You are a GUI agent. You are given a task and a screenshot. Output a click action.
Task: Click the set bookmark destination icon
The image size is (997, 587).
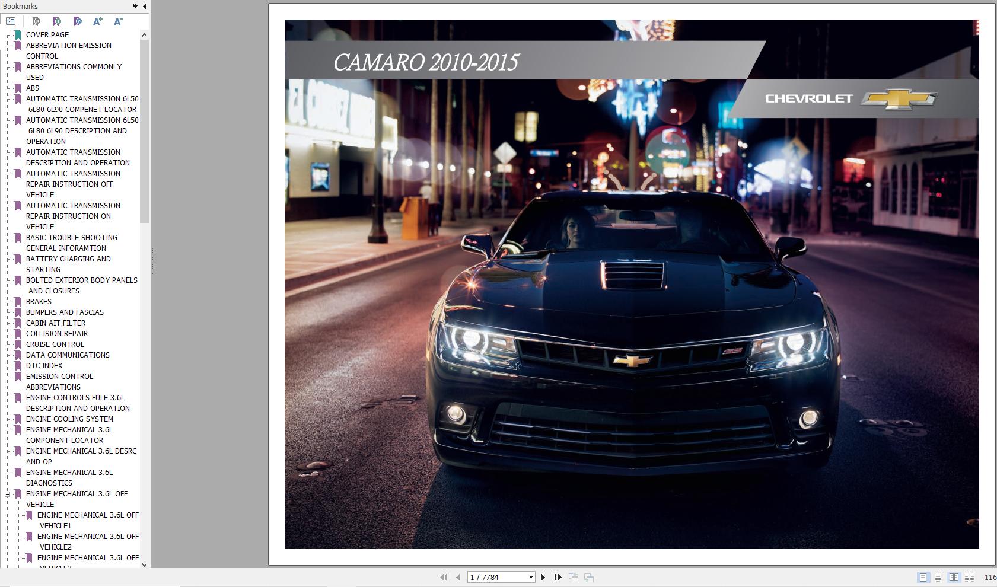78,21
